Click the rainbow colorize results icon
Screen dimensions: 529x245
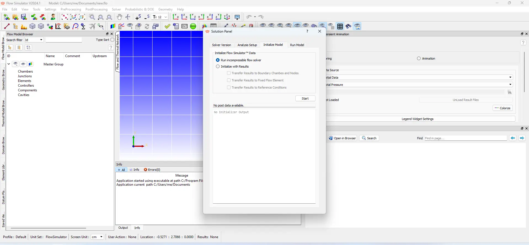click(113, 26)
